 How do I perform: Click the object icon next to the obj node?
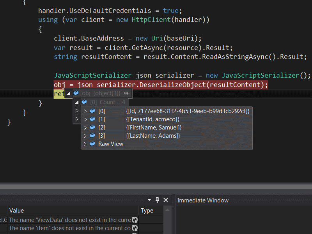point(76,93)
